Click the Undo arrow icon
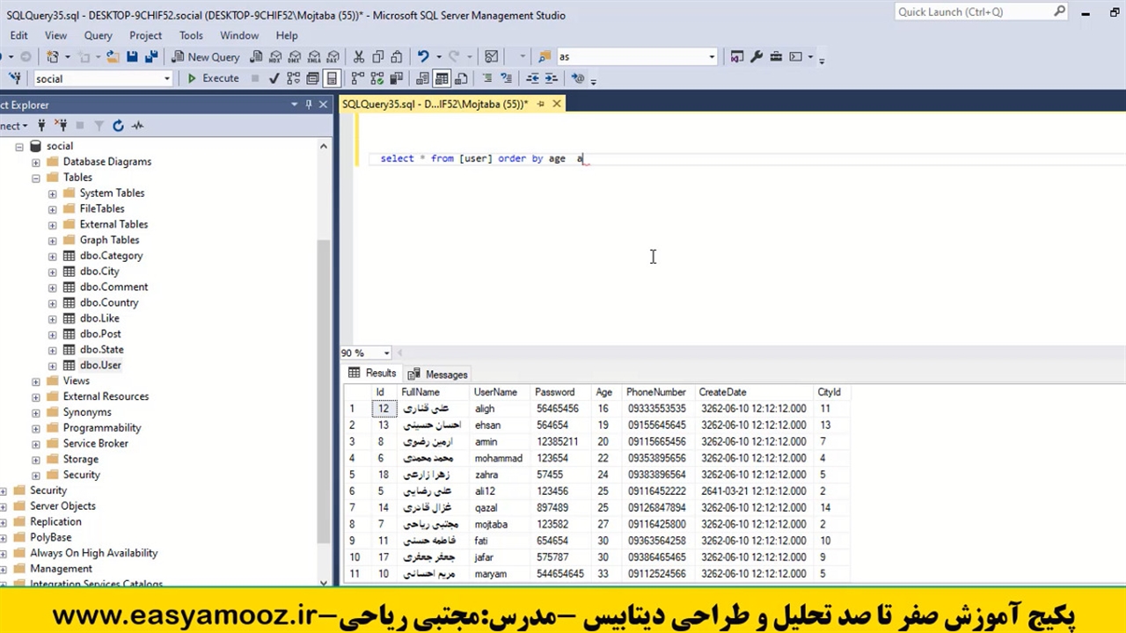The image size is (1126, 633). point(423,56)
